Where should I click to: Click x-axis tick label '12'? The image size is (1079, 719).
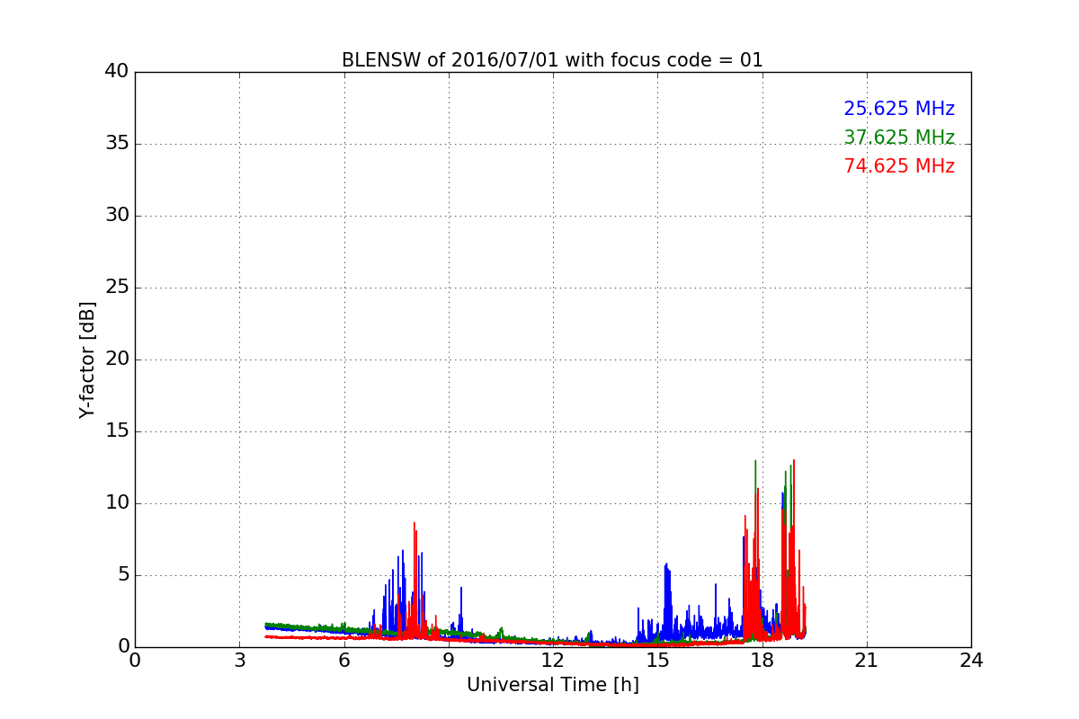tap(553, 661)
